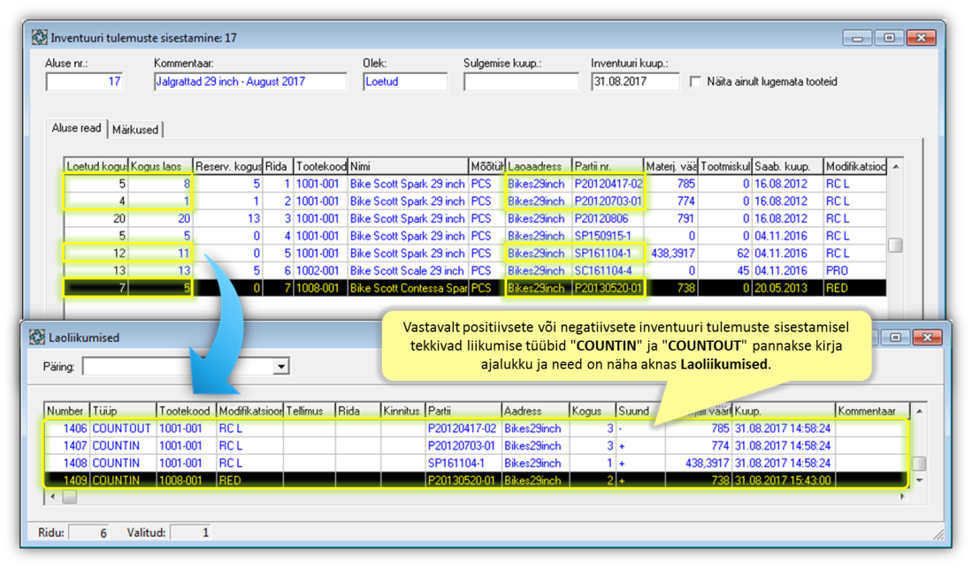
Task: Select the Bike Scott Scale 29 inch row
Action: (x=475, y=270)
